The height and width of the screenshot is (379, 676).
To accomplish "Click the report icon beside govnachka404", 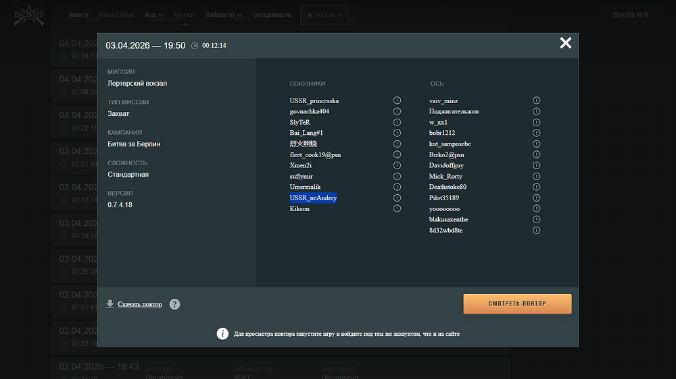I will (397, 111).
